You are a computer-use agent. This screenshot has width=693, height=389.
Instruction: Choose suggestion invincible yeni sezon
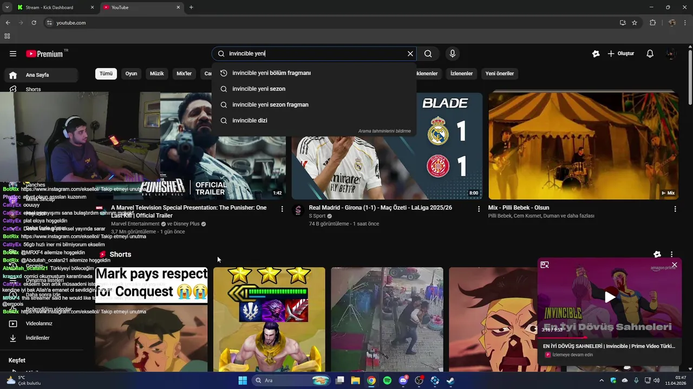coord(315,89)
